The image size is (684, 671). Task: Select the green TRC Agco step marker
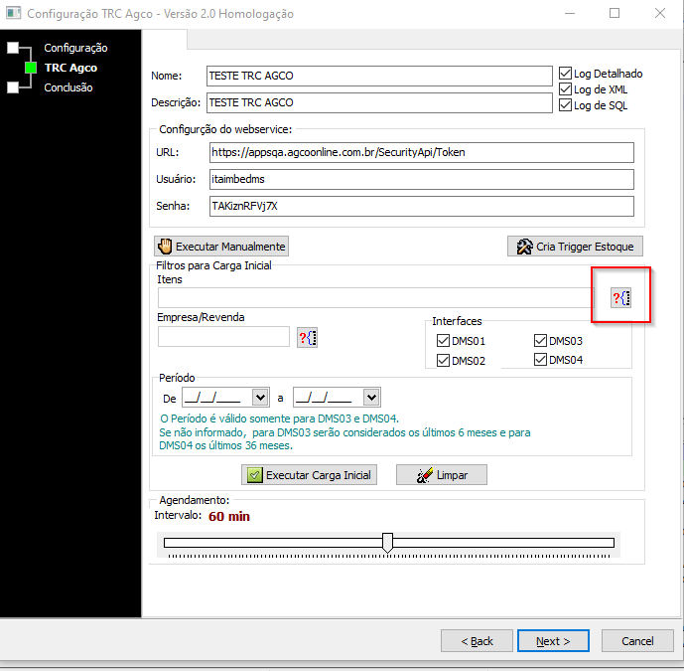pos(31,68)
